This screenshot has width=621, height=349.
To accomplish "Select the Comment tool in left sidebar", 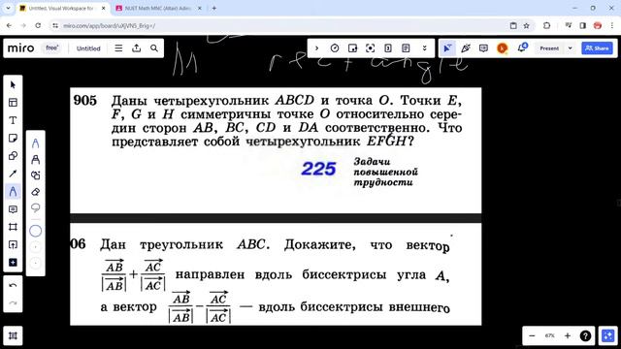I will [x=13, y=209].
